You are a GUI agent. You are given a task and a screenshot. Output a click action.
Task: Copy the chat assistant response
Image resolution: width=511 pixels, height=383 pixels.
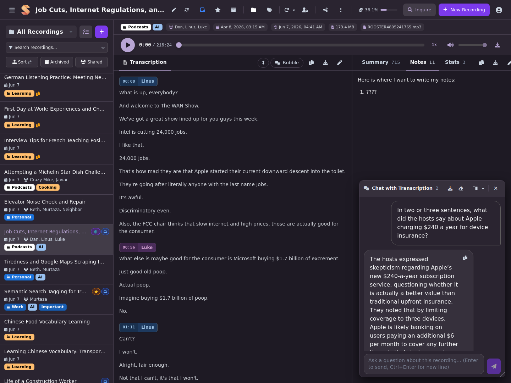465,258
